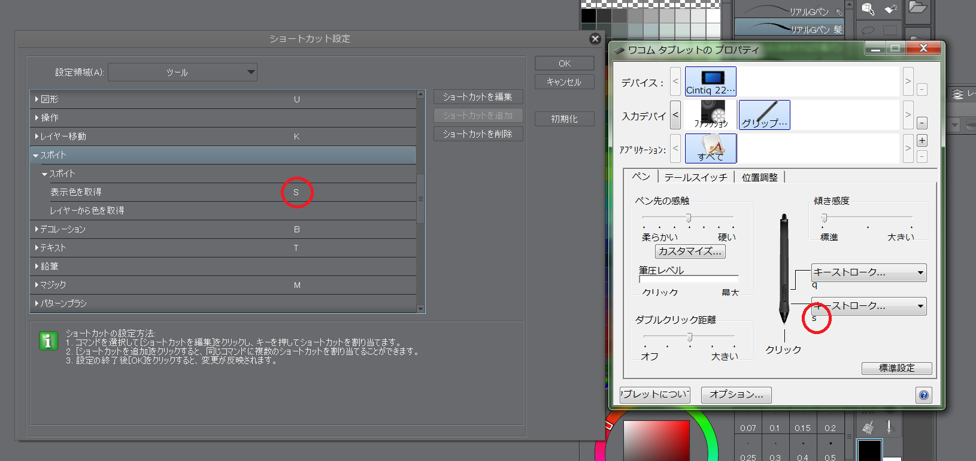Click the カスタマイズ... button

690,251
